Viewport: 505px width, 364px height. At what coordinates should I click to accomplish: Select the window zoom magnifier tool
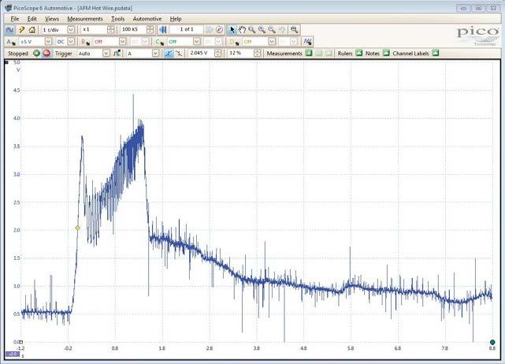point(252,30)
